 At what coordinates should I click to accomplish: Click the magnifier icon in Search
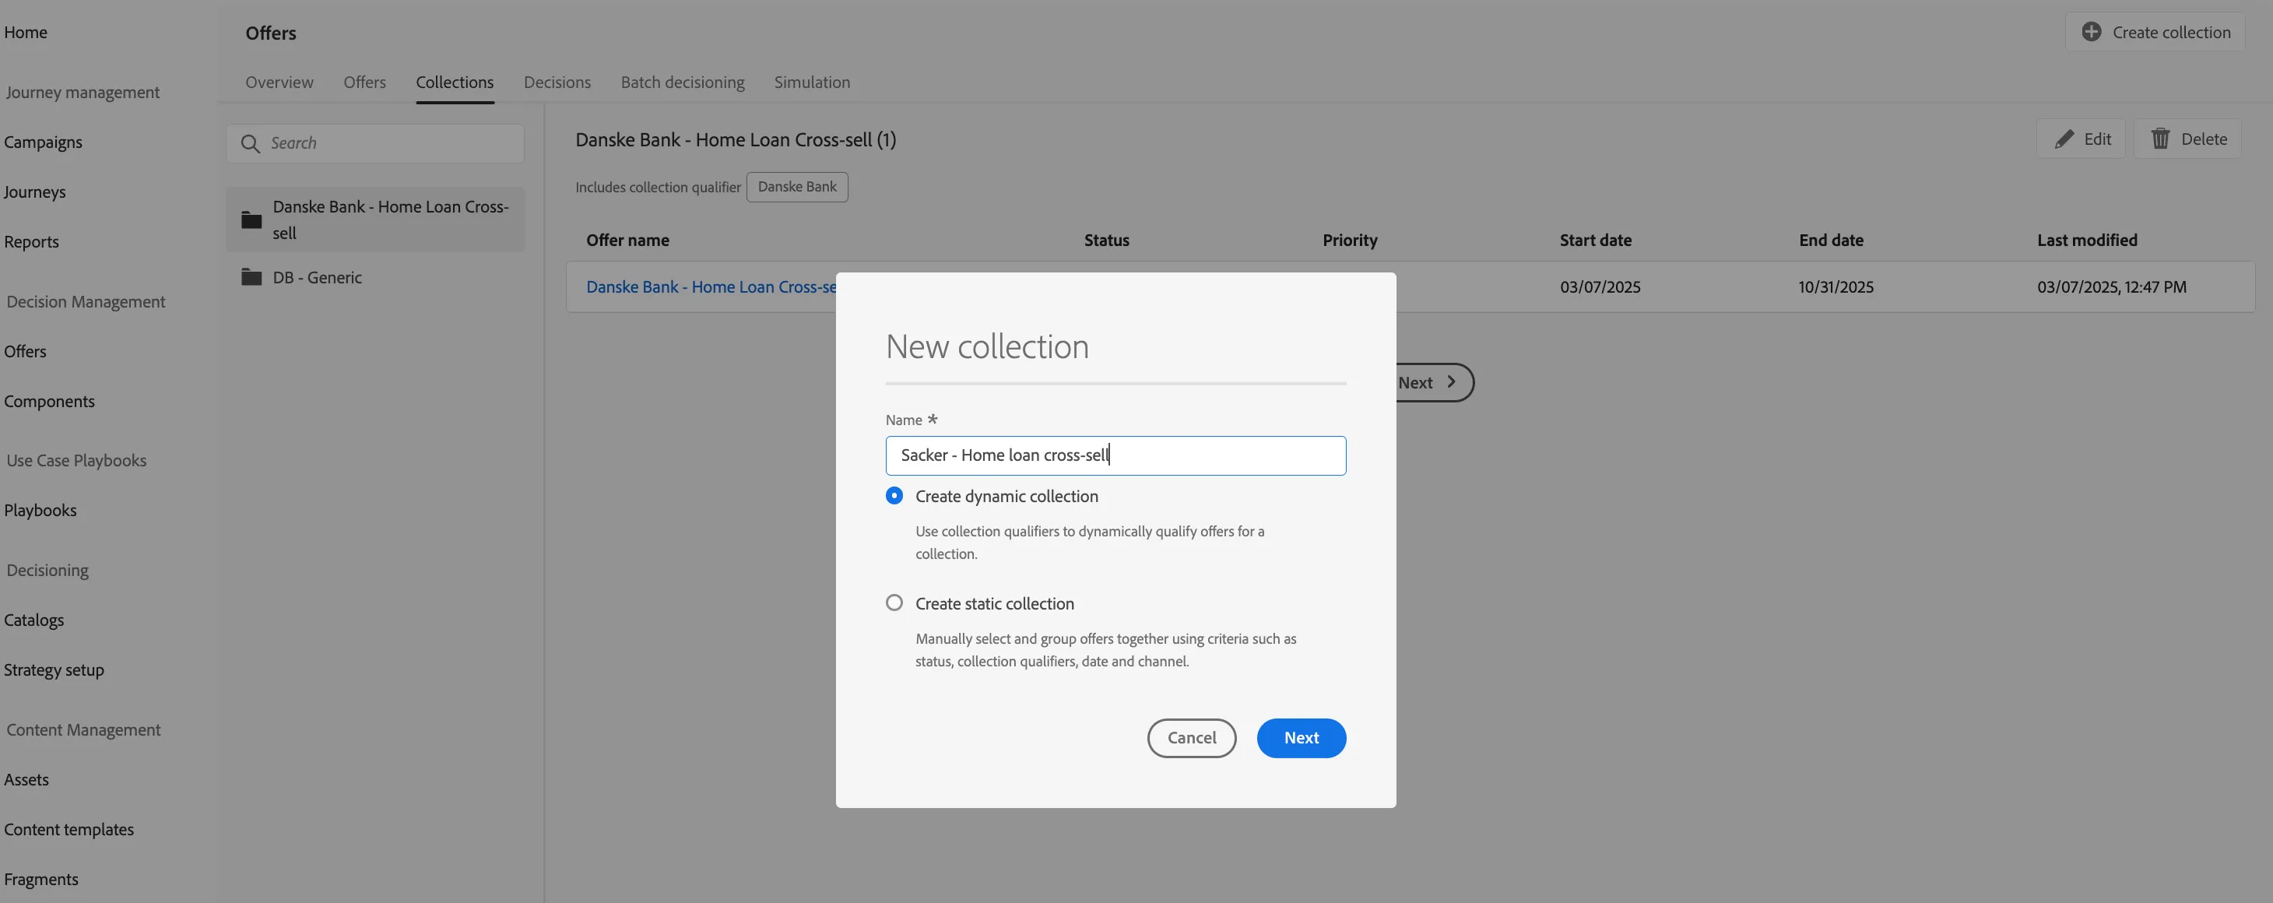pyautogui.click(x=251, y=143)
